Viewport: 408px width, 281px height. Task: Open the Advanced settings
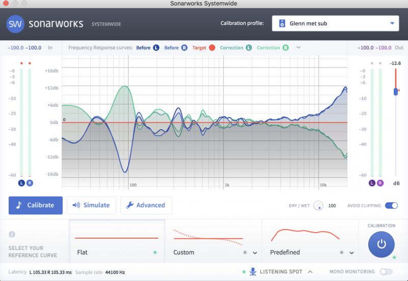(x=146, y=206)
